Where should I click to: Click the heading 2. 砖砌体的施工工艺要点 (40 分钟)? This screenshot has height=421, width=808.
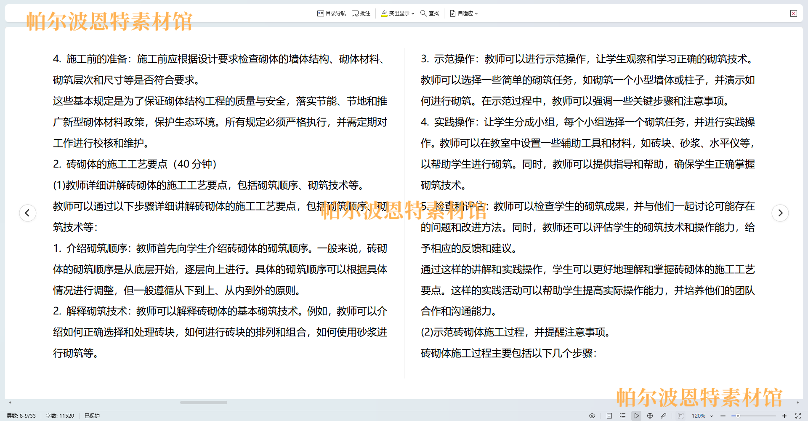(x=135, y=164)
